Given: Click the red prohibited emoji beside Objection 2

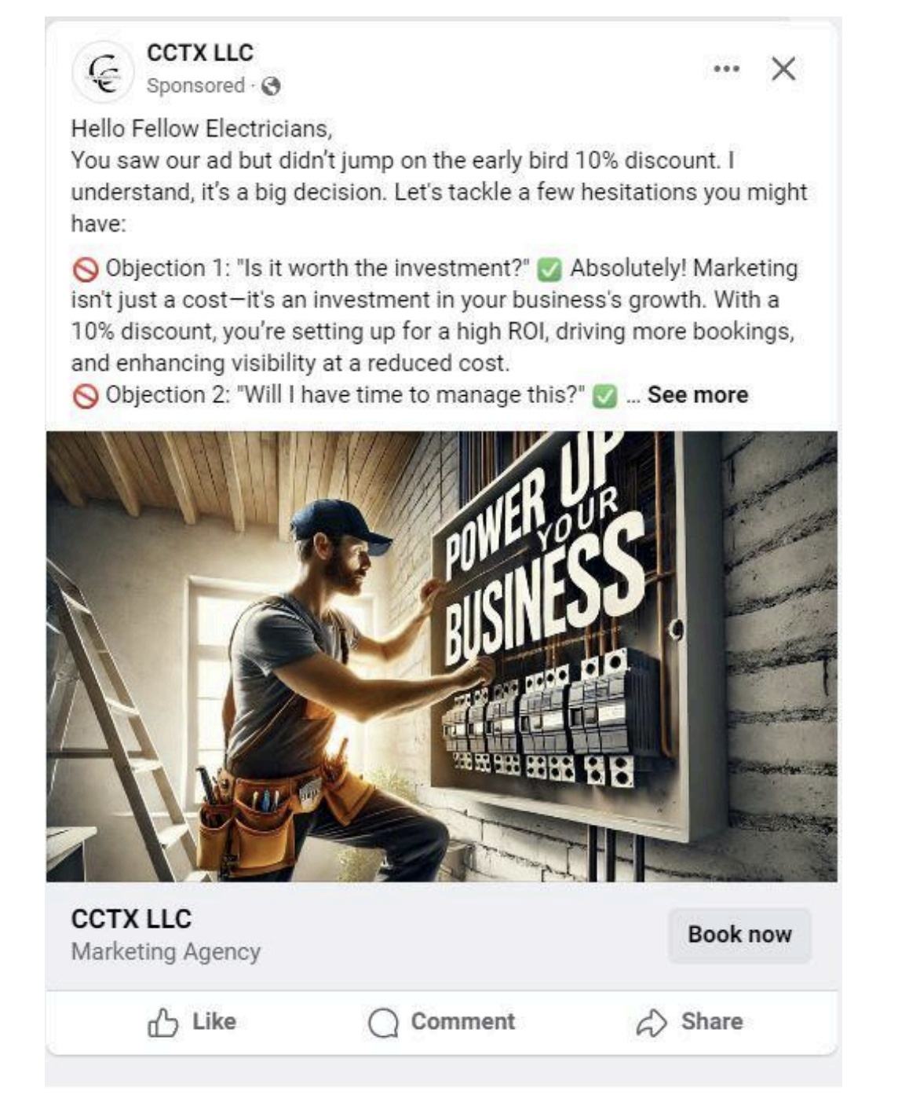Looking at the screenshot, I should click(85, 396).
